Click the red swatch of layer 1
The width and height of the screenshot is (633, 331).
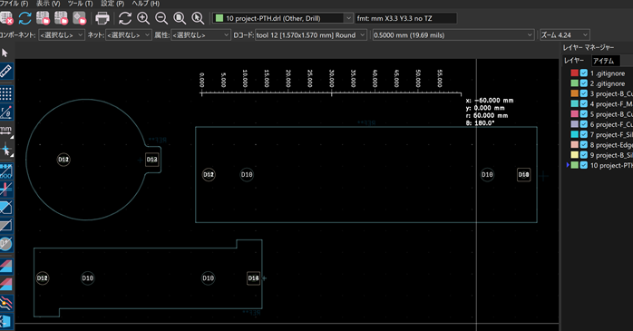pyautogui.click(x=574, y=73)
